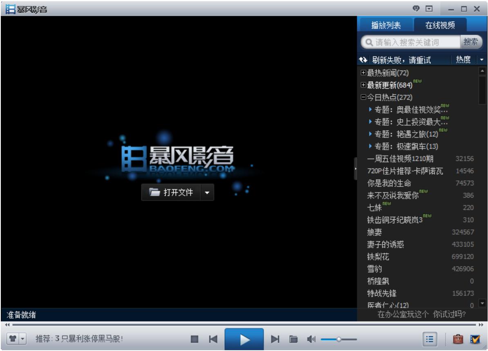Click the 在办公室玩这个 你试过吗? ad link
The height and width of the screenshot is (351, 488).
[x=421, y=314]
